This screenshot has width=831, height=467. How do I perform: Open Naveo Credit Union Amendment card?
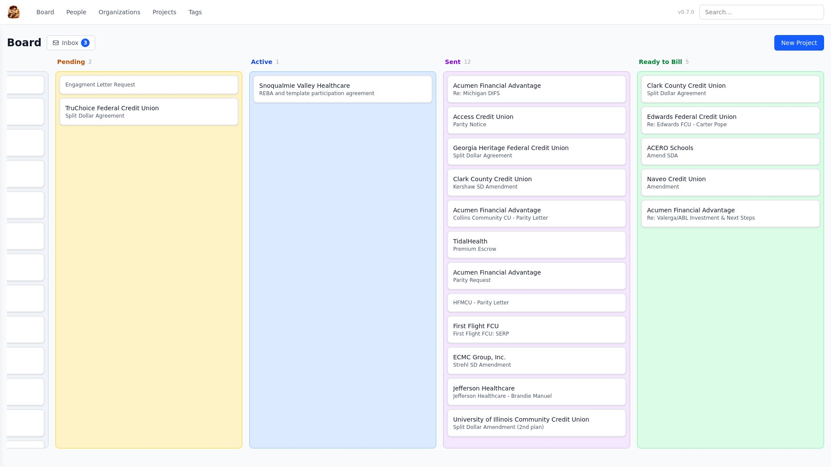[731, 182]
